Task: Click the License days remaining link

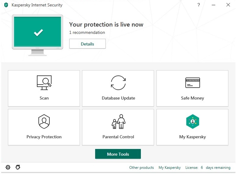Action: (x=208, y=168)
